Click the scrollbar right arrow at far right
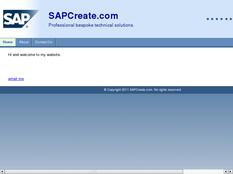This screenshot has height=174, width=233. 231,172
